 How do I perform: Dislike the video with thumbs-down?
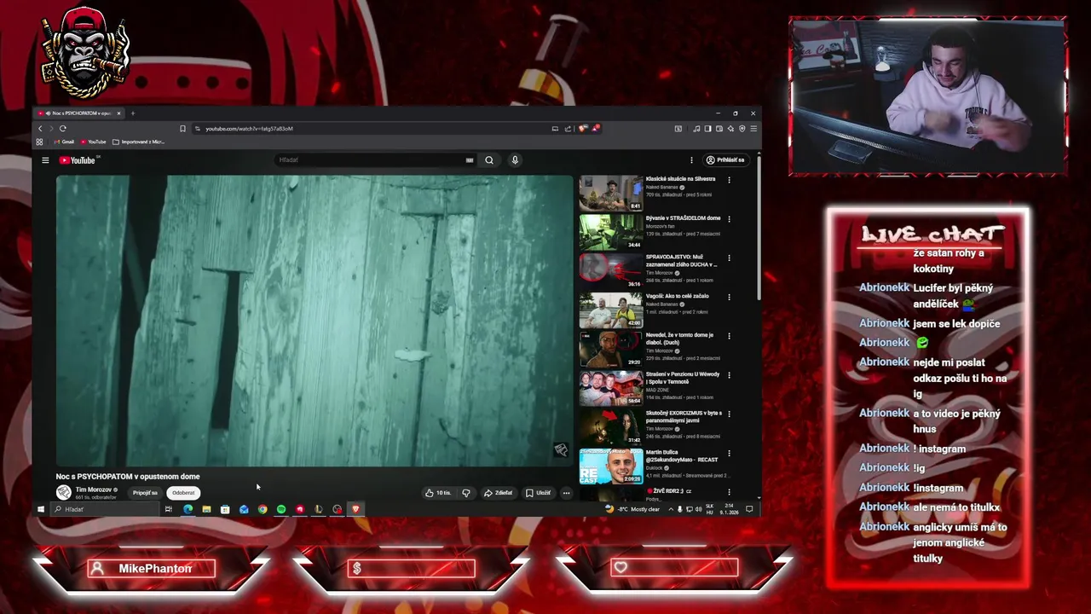click(x=466, y=493)
